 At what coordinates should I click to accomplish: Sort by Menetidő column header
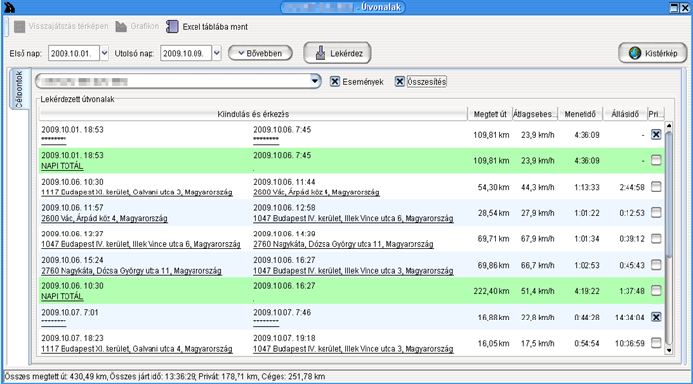click(581, 114)
